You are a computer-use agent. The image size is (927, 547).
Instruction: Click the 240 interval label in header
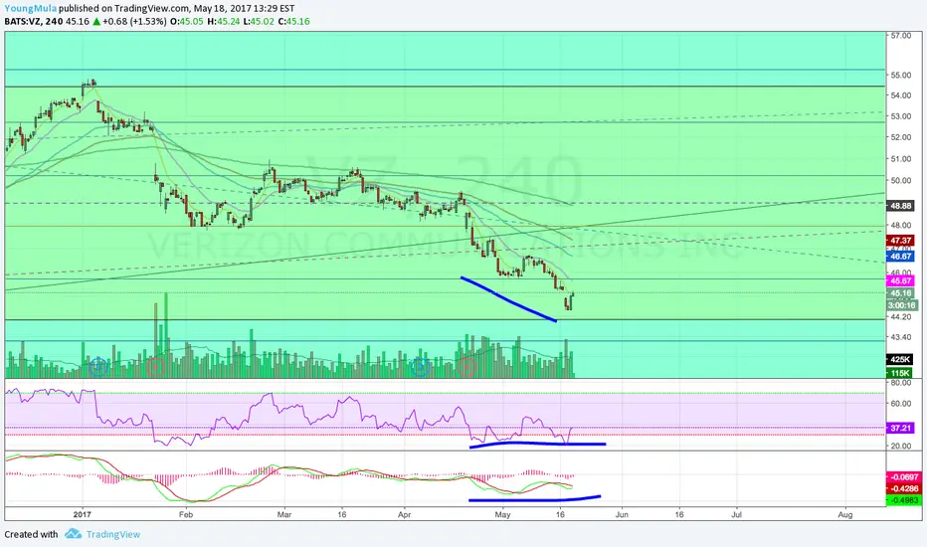(x=54, y=21)
